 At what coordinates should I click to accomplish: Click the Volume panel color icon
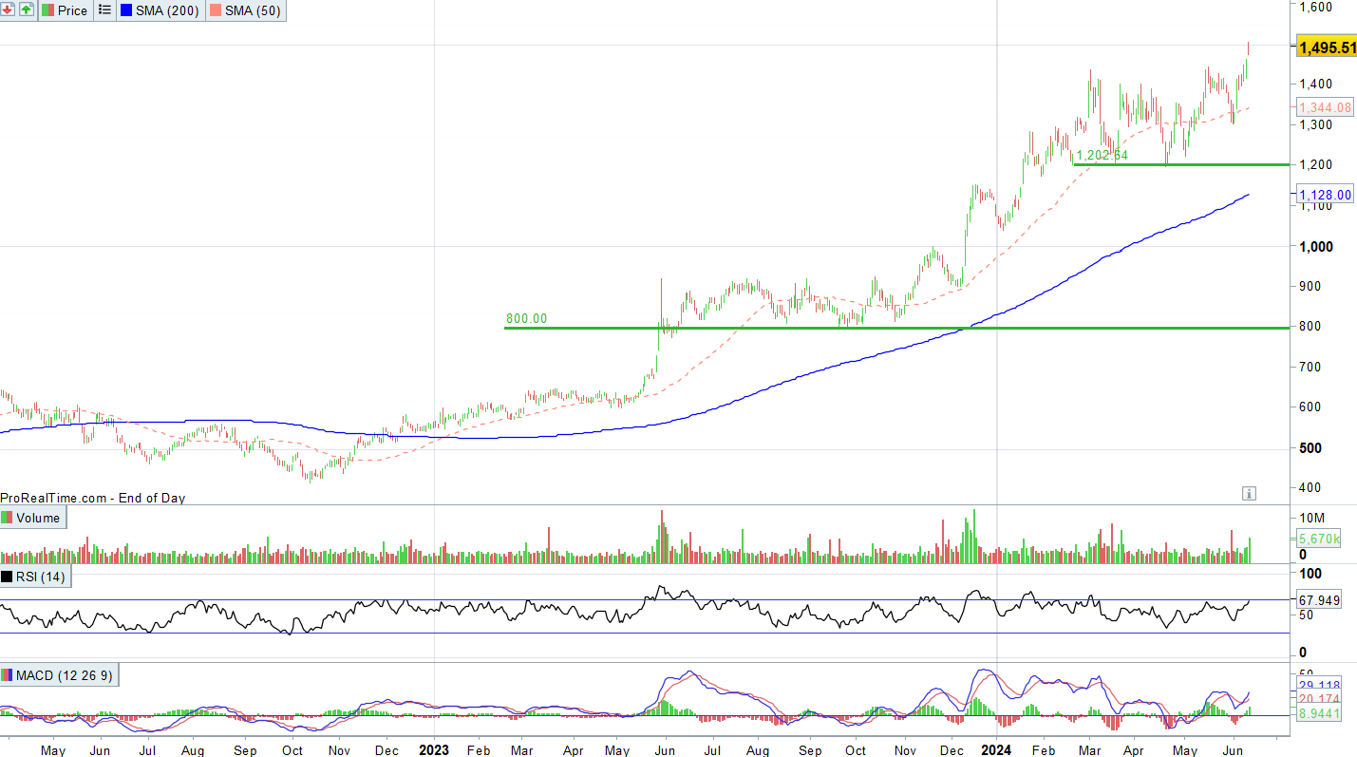click(x=9, y=518)
